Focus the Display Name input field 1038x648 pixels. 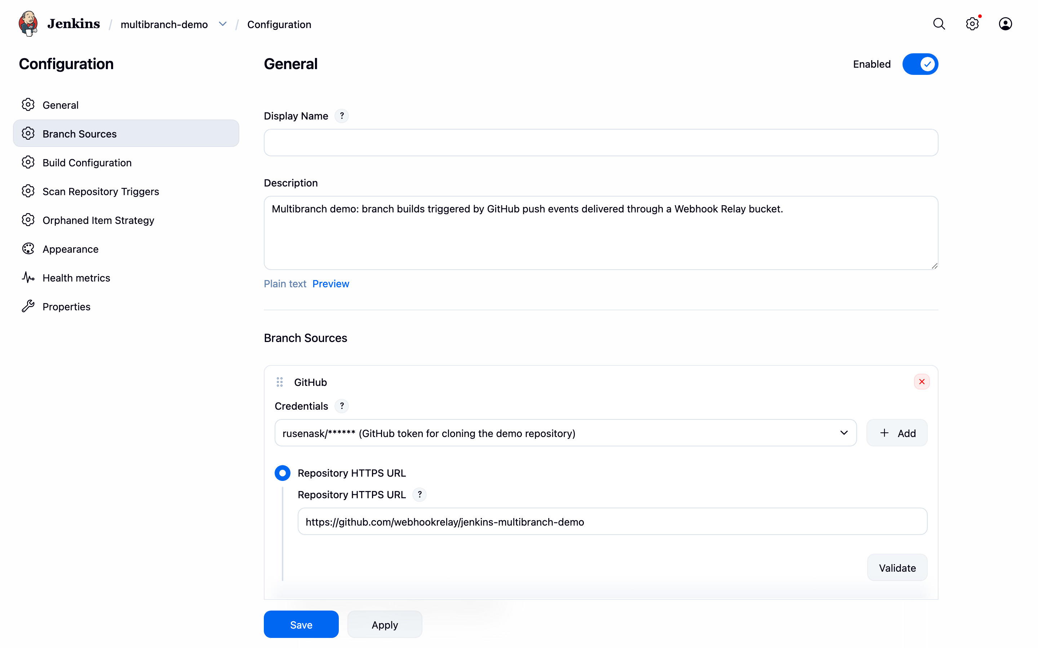point(601,143)
